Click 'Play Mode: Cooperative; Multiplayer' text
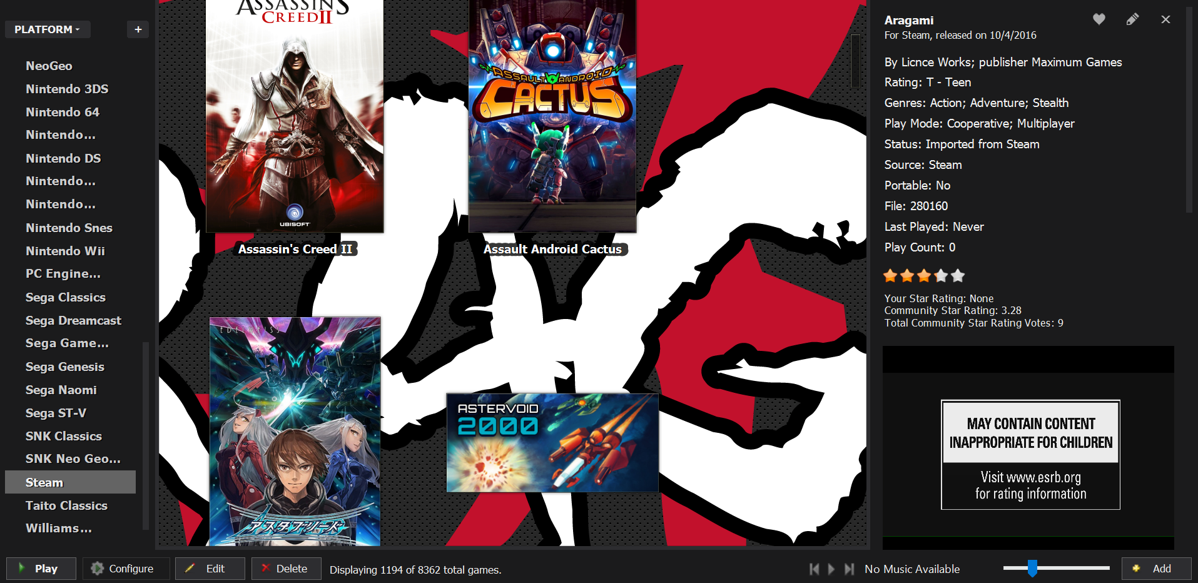 point(979,123)
